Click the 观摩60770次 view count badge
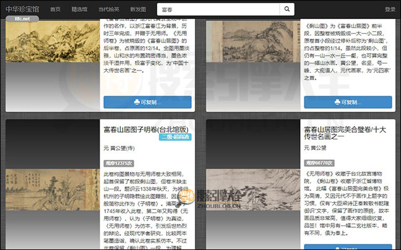 tap(319, 163)
